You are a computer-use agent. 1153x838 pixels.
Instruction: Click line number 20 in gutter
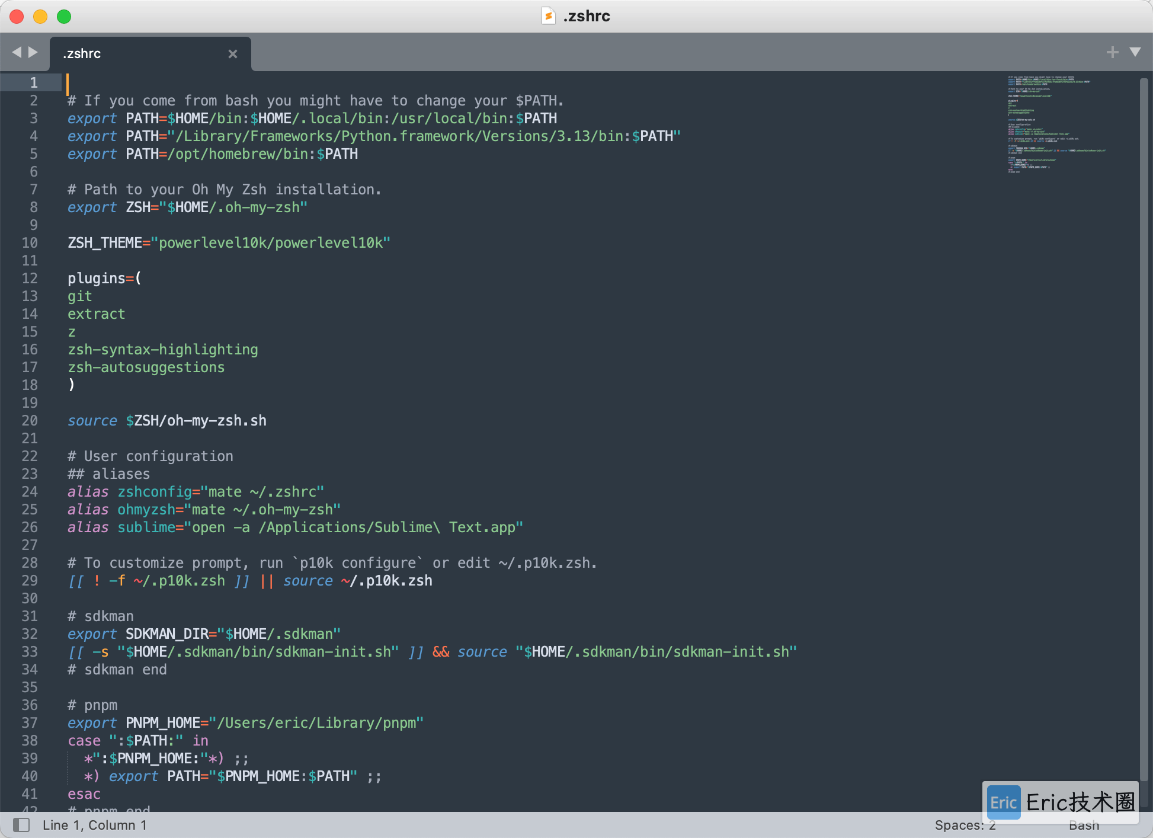tap(30, 420)
